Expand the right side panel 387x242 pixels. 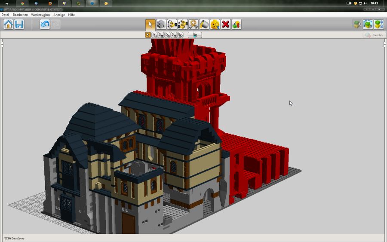pos(385,44)
